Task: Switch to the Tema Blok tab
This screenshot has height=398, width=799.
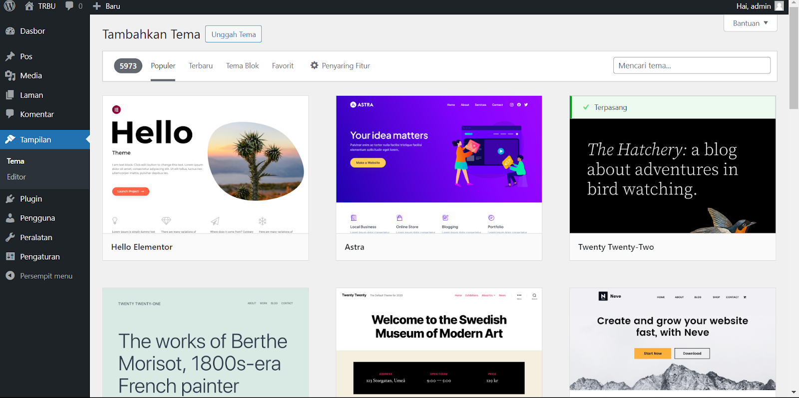Action: coord(242,66)
